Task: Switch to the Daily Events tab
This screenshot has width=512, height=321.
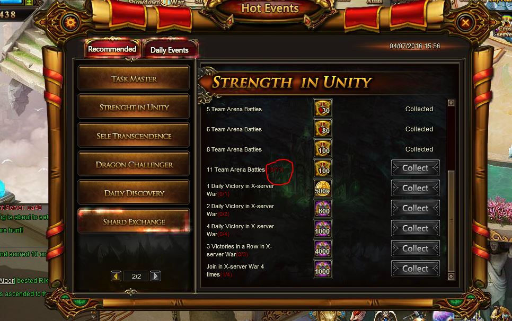Action: 170,50
